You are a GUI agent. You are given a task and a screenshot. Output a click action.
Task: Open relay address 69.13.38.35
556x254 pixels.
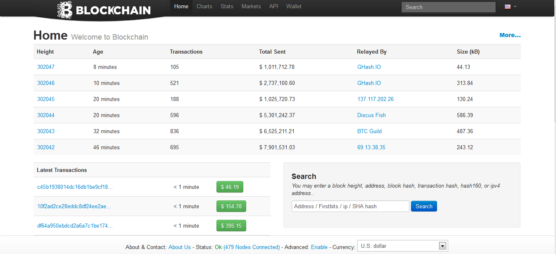click(x=371, y=147)
